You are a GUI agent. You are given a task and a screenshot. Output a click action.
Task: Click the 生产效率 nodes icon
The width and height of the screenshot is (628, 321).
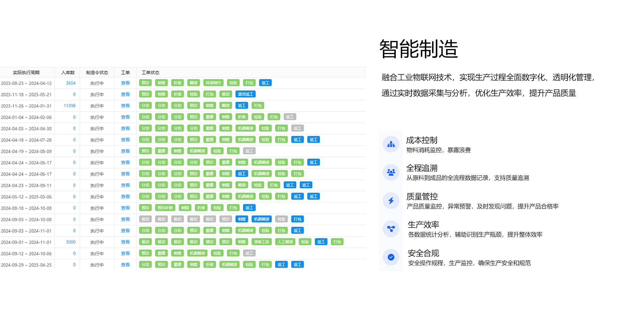[391, 229]
